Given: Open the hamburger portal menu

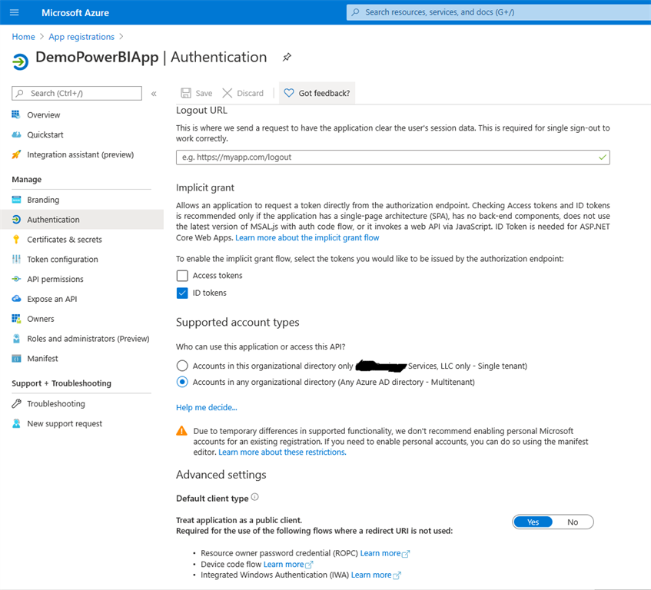Looking at the screenshot, I should [14, 12].
